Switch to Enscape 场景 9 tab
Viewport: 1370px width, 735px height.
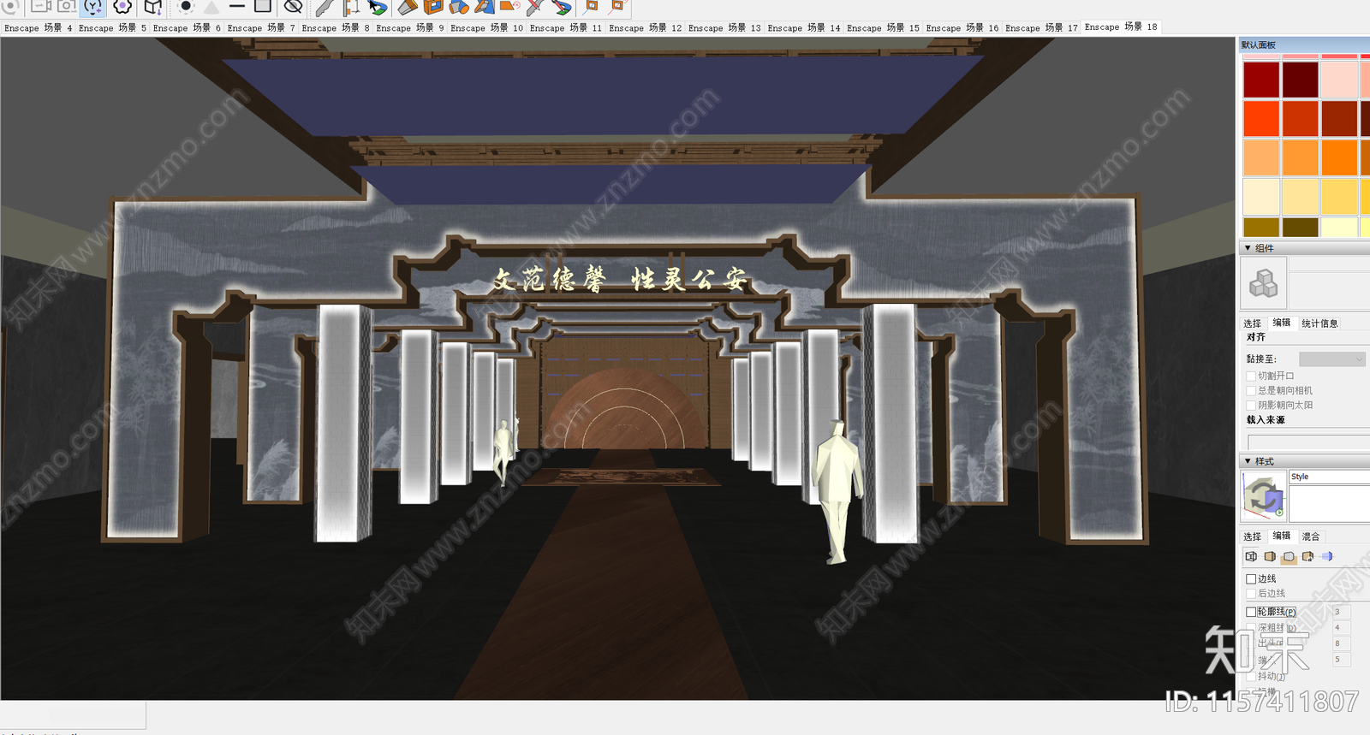click(x=410, y=27)
